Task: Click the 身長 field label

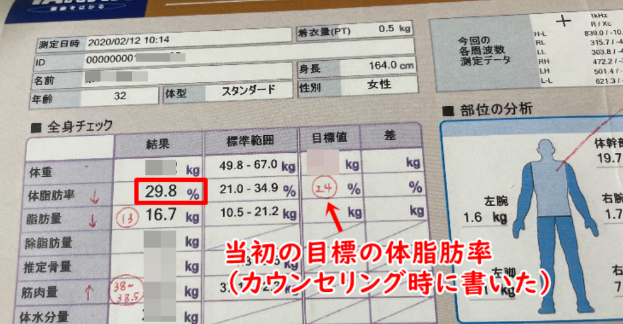Action: [x=310, y=69]
